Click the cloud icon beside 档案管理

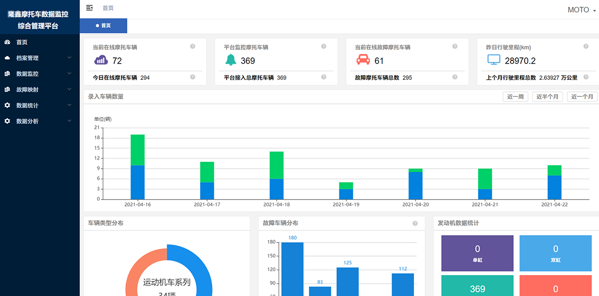(x=7, y=58)
